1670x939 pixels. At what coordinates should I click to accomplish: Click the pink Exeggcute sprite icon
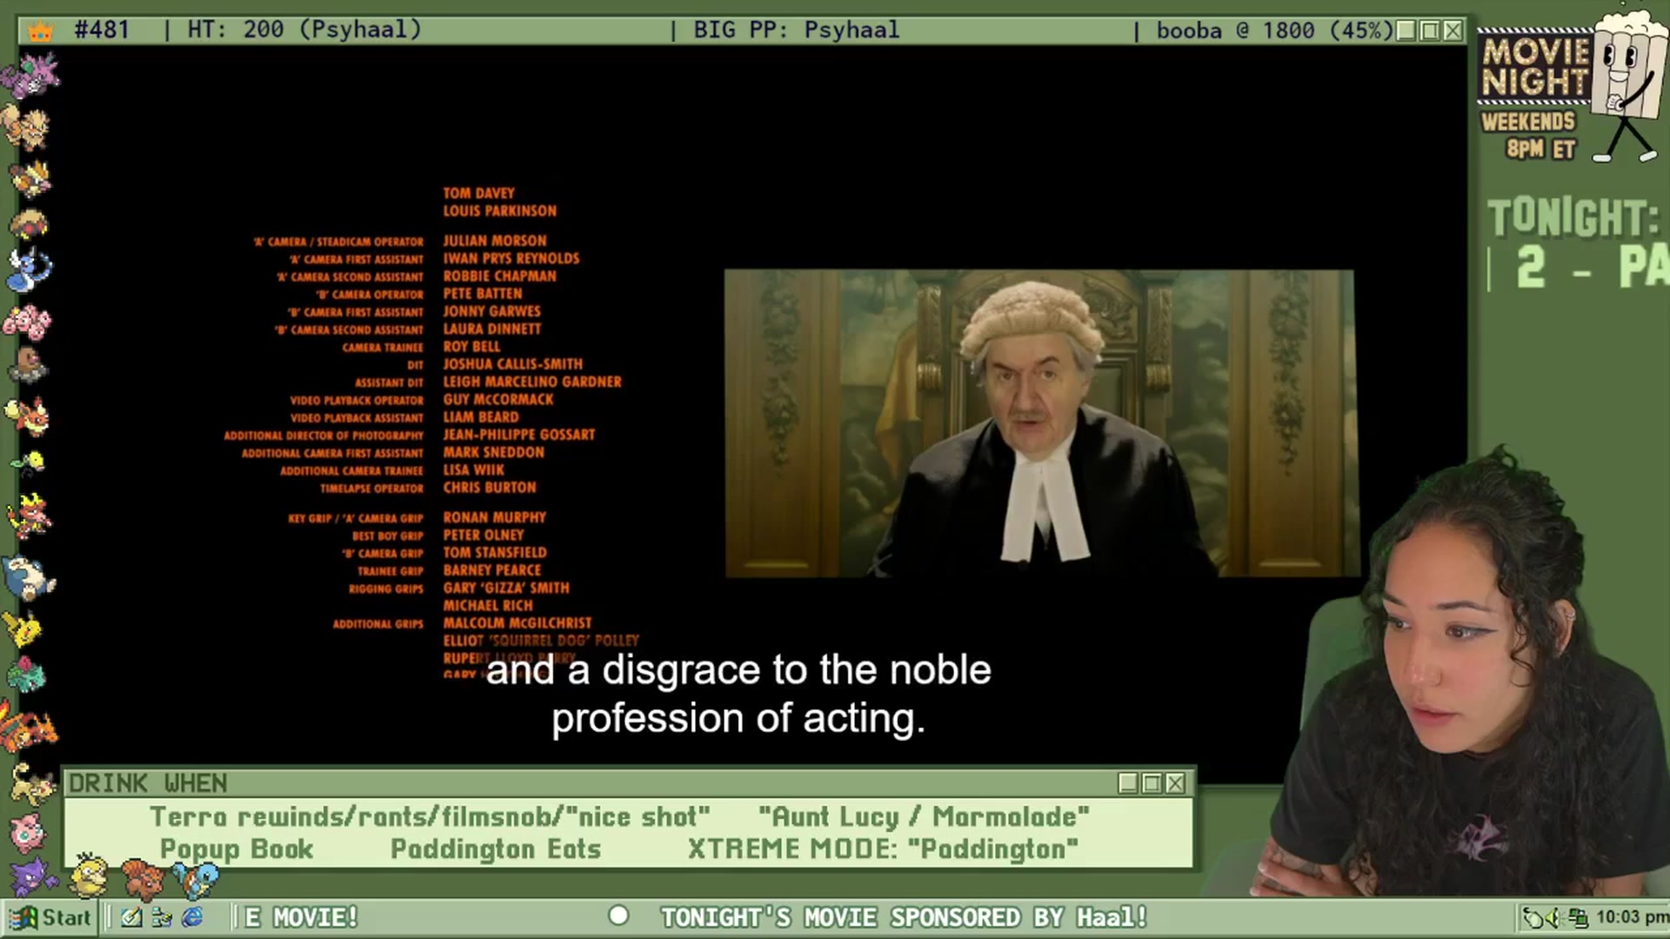[x=28, y=322]
